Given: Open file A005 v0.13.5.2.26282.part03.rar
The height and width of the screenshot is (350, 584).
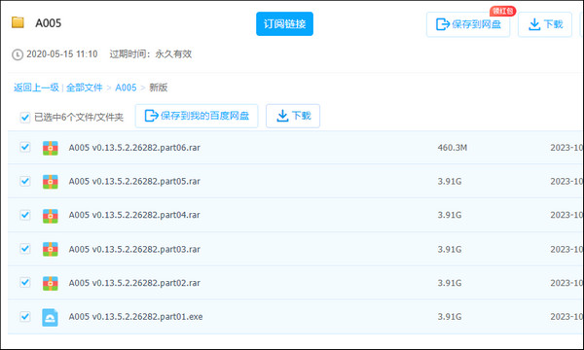Looking at the screenshot, I should [x=134, y=249].
